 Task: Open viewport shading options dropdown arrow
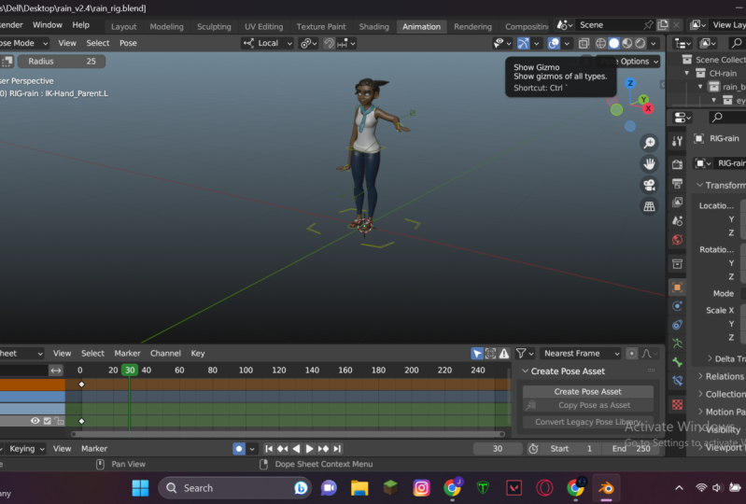(x=654, y=43)
